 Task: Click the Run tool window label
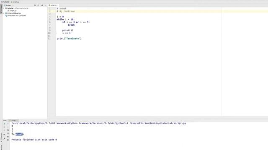5,120
